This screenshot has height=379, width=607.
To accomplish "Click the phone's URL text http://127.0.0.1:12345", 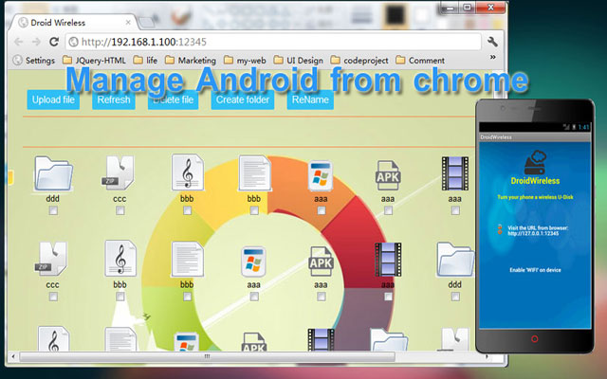I will [533, 234].
